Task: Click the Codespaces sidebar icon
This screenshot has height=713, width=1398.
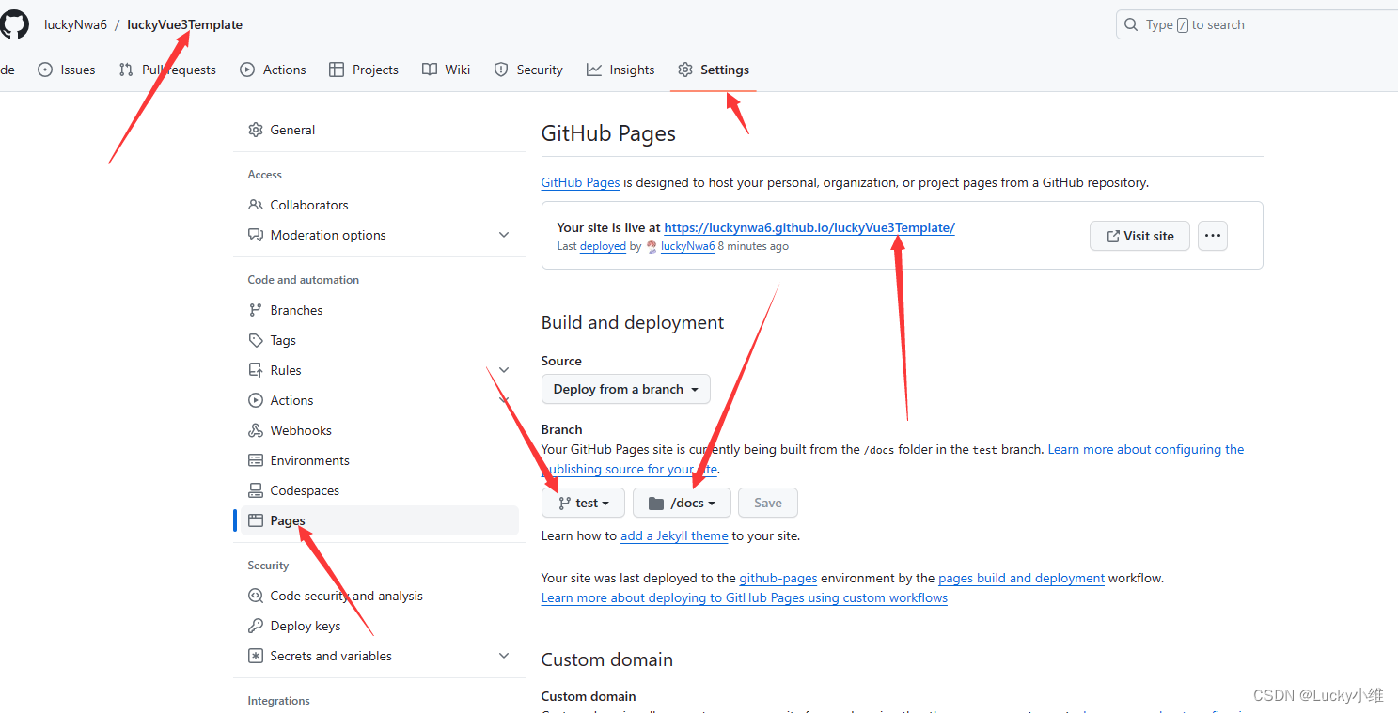Action: [x=256, y=490]
